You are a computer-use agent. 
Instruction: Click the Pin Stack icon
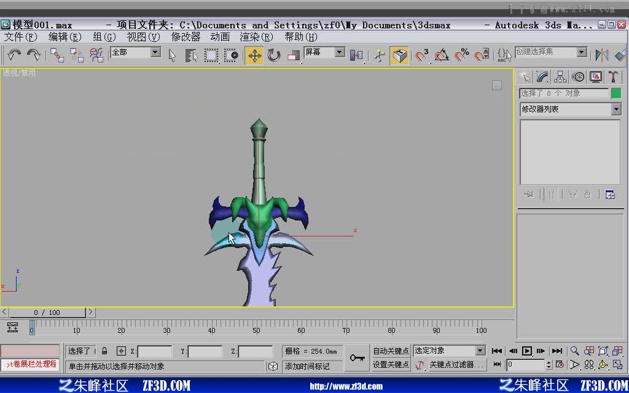tap(529, 195)
